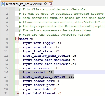Click the value f10 on line 17
Image resolution: width=105 pixels, height=96 pixels.
click(x=72, y=77)
